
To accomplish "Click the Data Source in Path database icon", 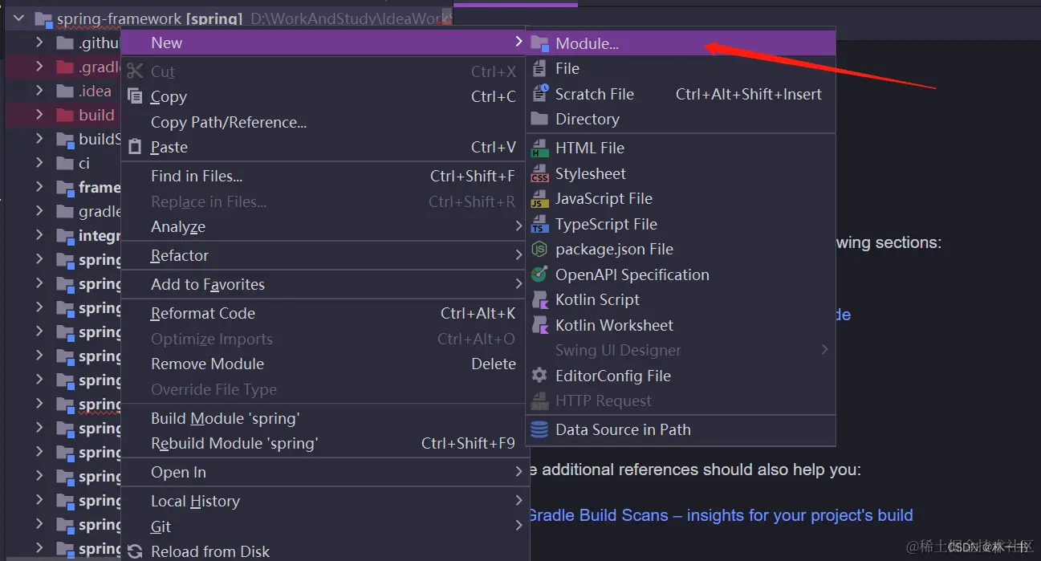I will click(x=539, y=430).
